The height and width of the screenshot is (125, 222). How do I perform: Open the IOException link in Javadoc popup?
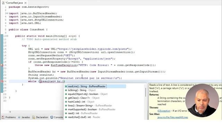pos(164,111)
